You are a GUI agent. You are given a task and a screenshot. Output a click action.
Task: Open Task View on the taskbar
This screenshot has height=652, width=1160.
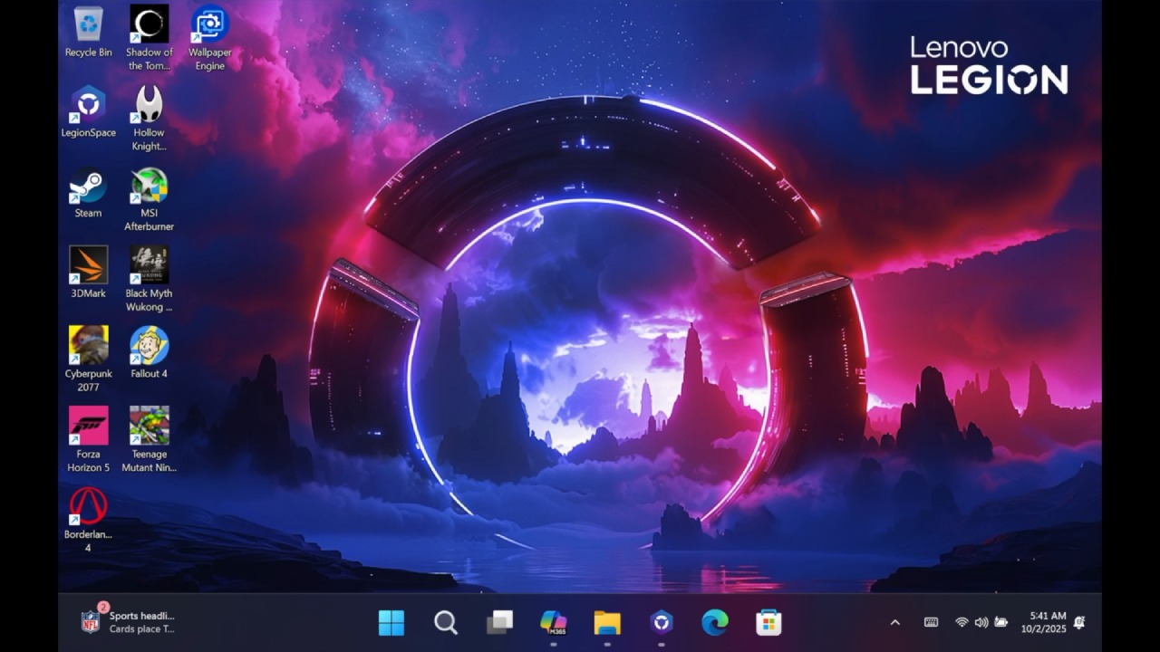(x=499, y=622)
